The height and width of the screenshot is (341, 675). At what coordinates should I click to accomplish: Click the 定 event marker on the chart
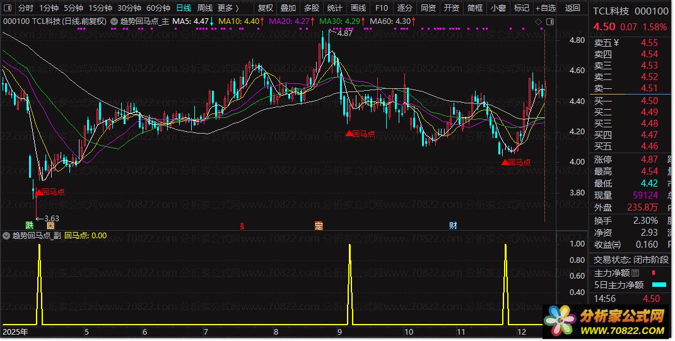(x=319, y=225)
